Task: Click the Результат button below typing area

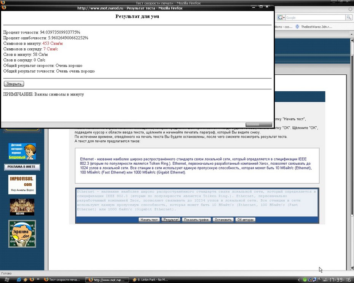Action: (171, 219)
